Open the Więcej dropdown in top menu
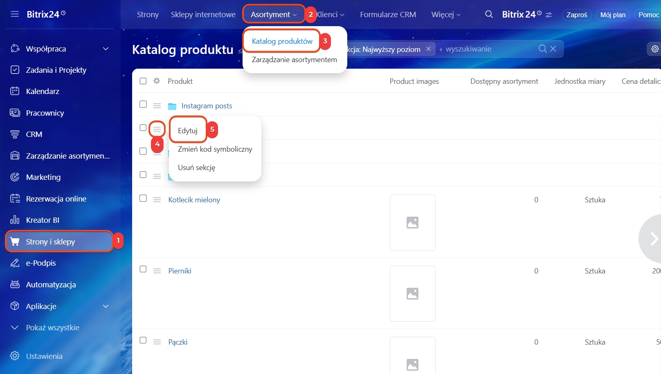661x374 pixels. tap(446, 15)
